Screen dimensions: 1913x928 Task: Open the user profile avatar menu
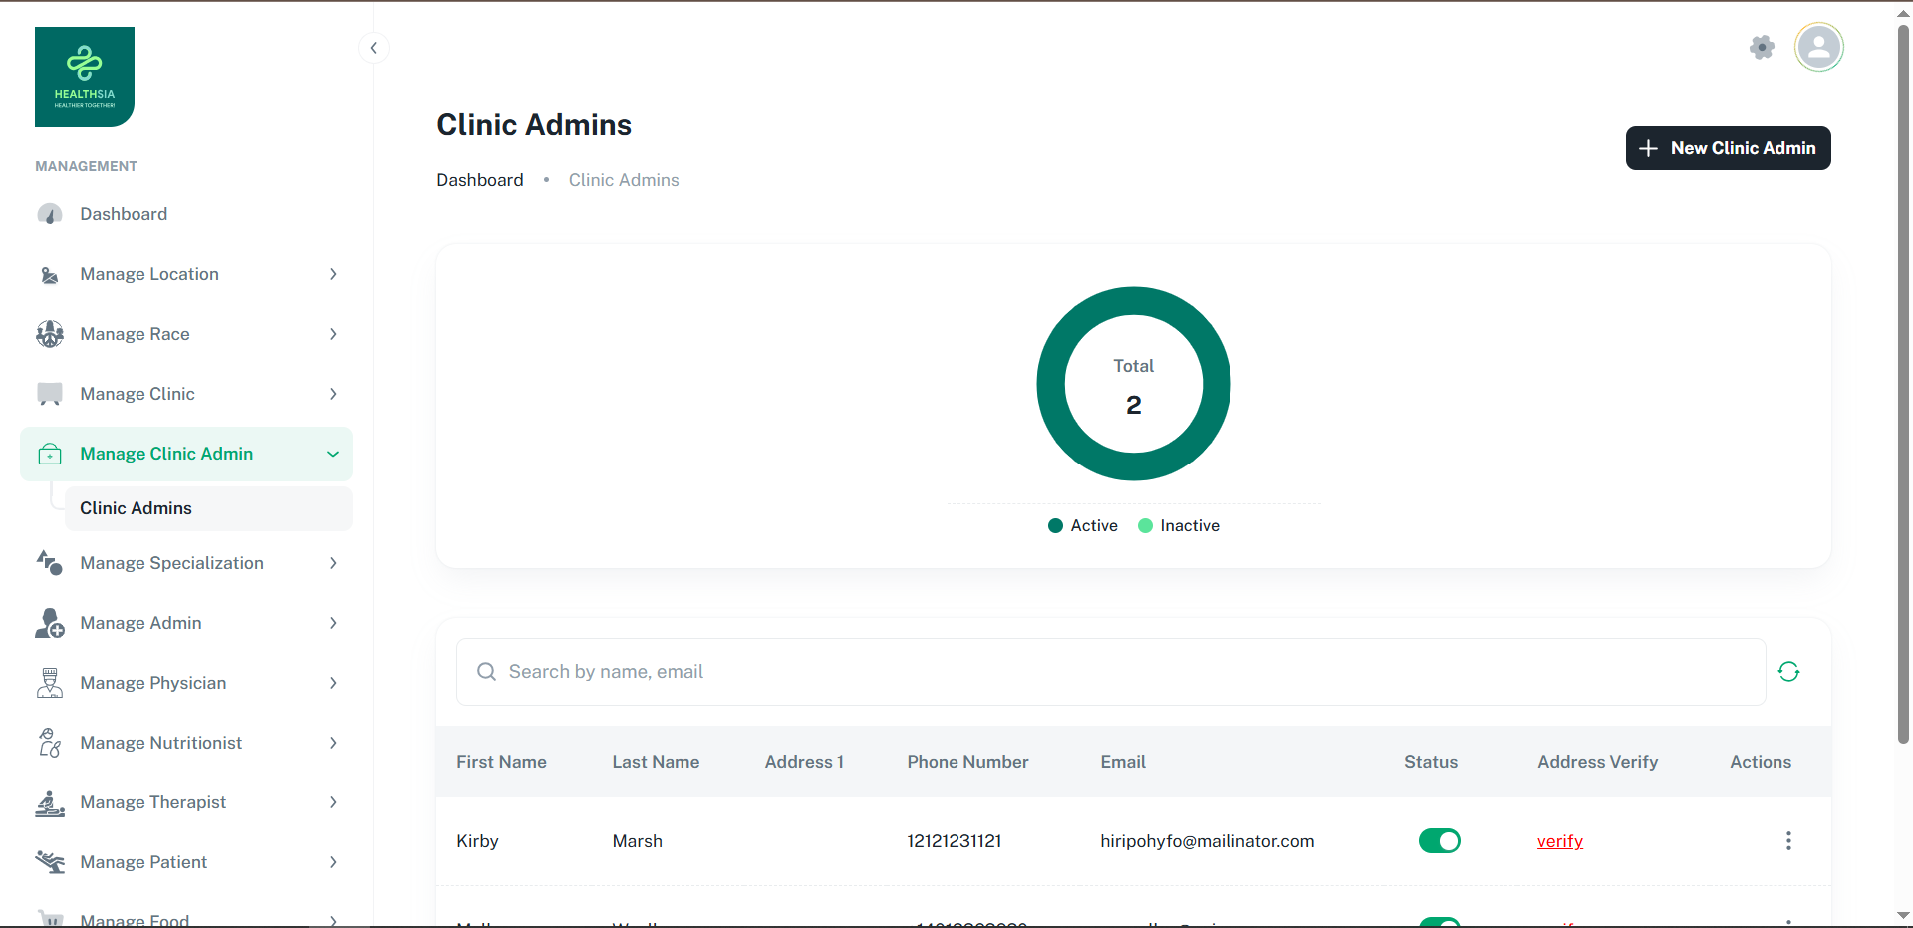[1818, 47]
